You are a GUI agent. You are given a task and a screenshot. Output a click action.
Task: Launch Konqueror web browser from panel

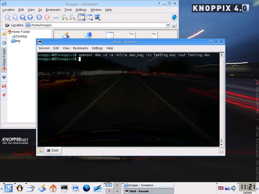click(75, 188)
